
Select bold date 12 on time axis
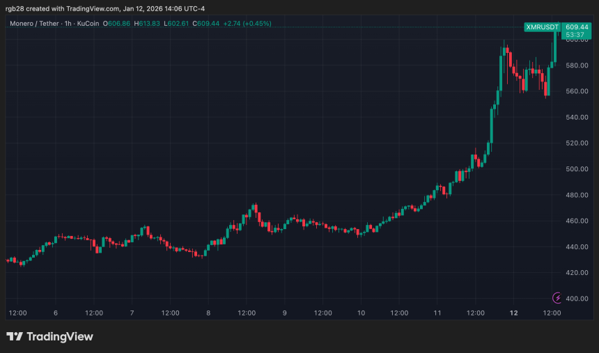tap(514, 313)
